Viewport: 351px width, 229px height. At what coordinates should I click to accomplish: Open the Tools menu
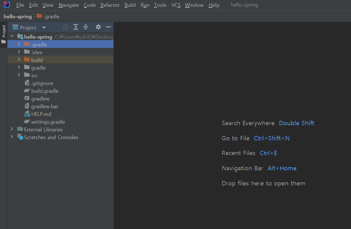[x=160, y=5]
